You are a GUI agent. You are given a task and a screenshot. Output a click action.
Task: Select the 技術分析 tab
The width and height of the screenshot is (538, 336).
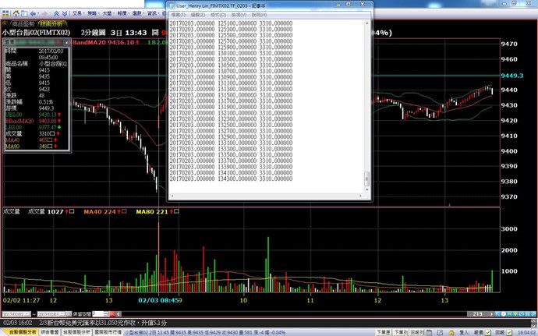[51, 23]
